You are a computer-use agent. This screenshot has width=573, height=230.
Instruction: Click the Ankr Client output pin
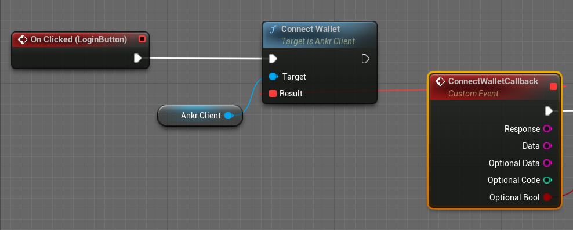point(229,116)
